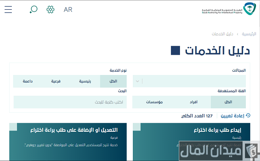Click the المجالات dropdown chevron arrow

tap(137, 81)
